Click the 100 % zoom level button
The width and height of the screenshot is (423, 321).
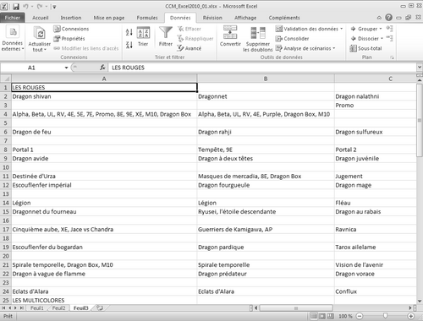tap(345, 316)
